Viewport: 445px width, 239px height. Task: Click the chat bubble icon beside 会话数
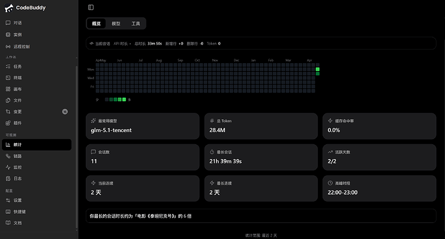click(x=93, y=152)
